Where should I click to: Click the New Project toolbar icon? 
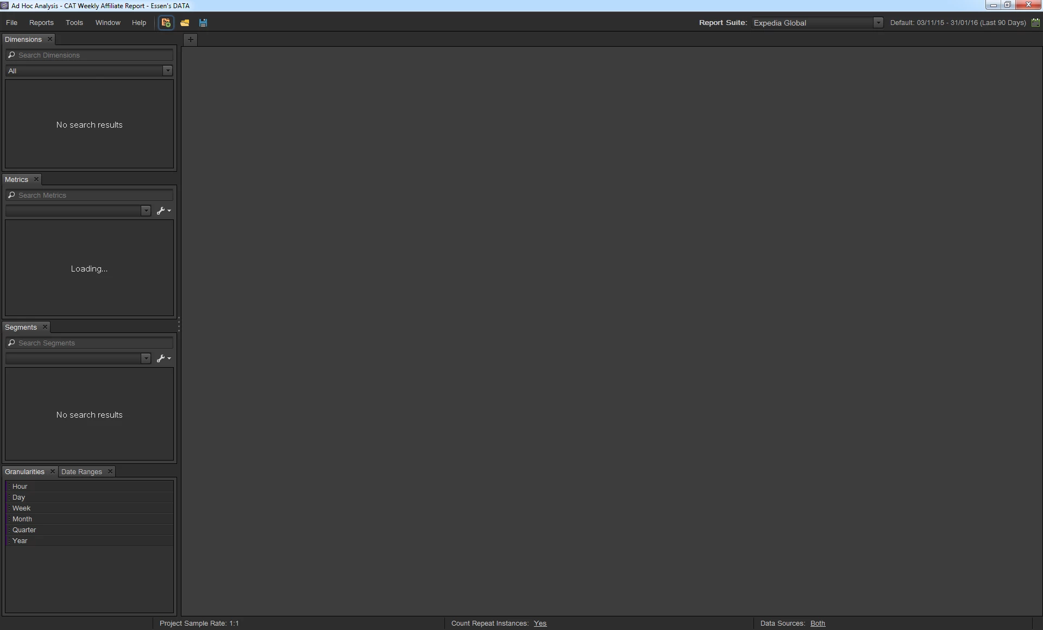pyautogui.click(x=166, y=23)
